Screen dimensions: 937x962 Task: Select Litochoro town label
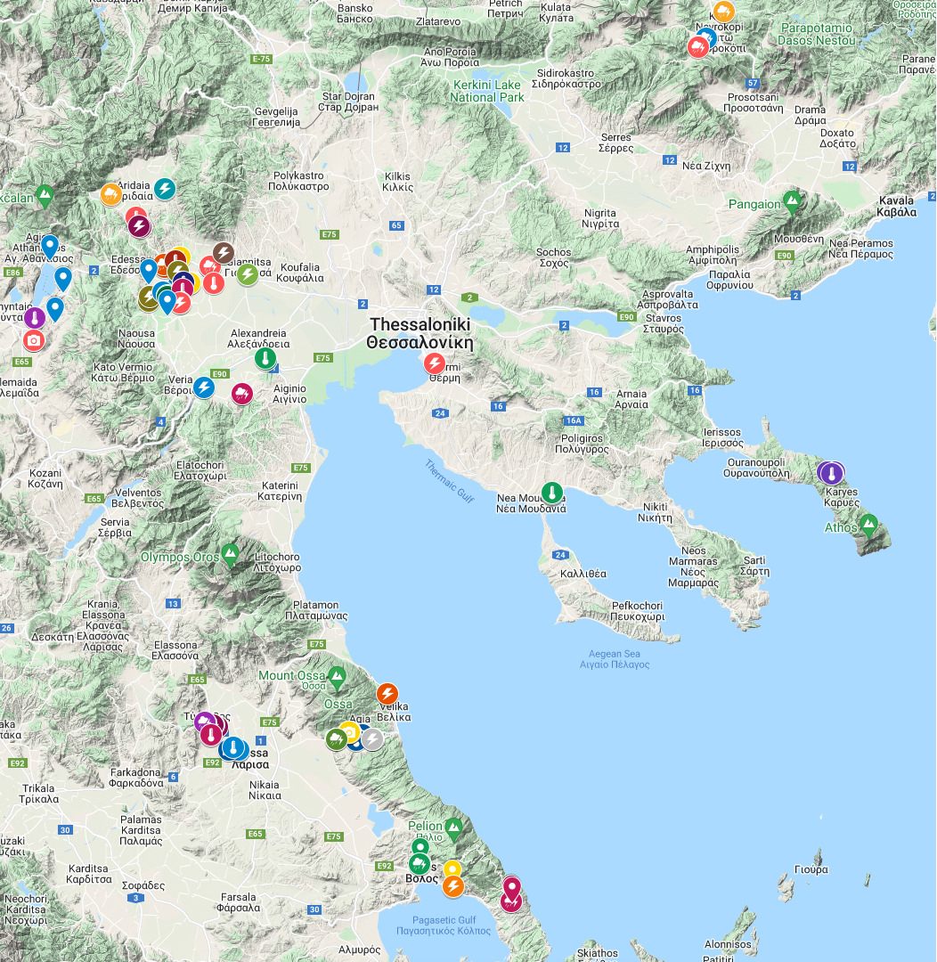(x=277, y=562)
